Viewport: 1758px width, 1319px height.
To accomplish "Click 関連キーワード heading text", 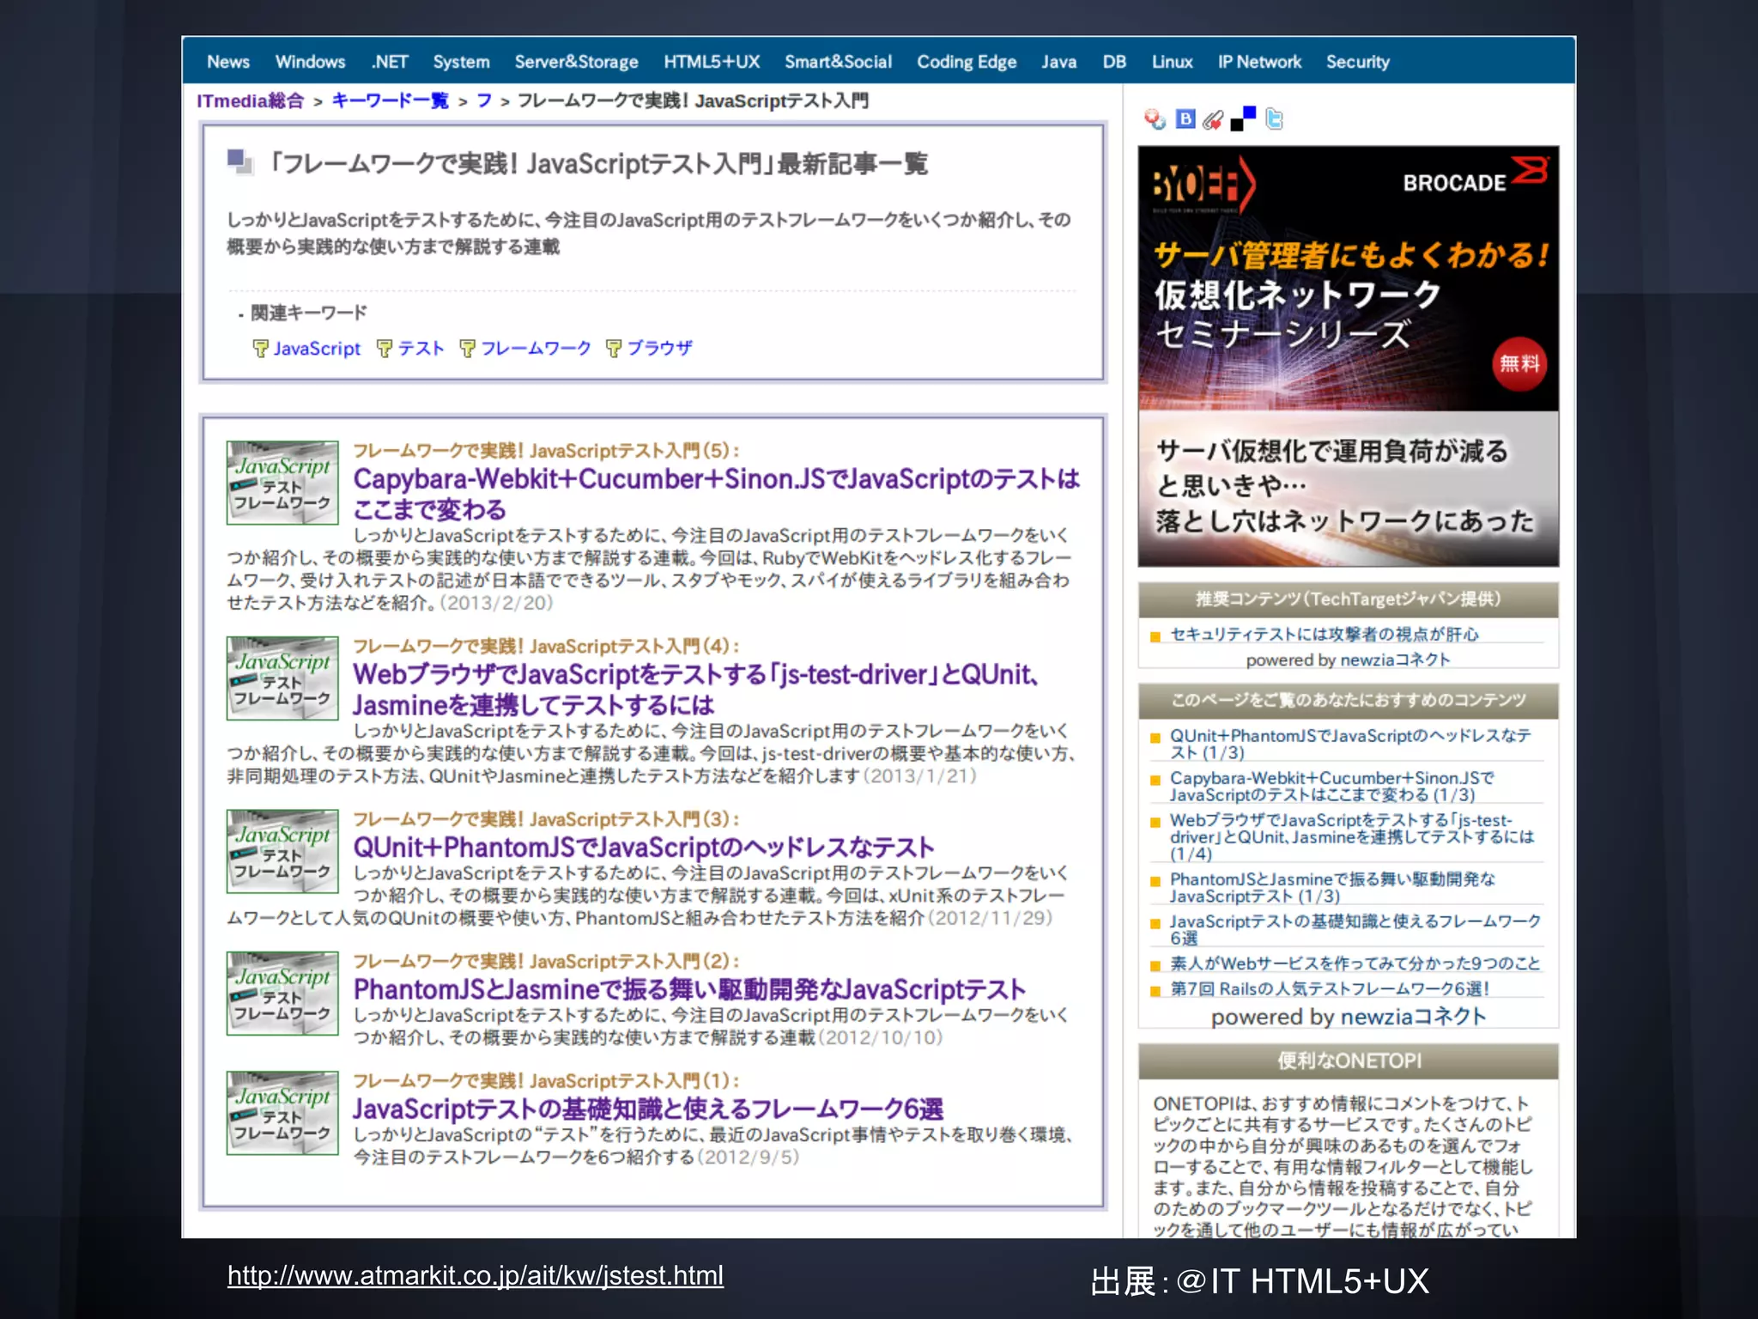I will coord(309,313).
